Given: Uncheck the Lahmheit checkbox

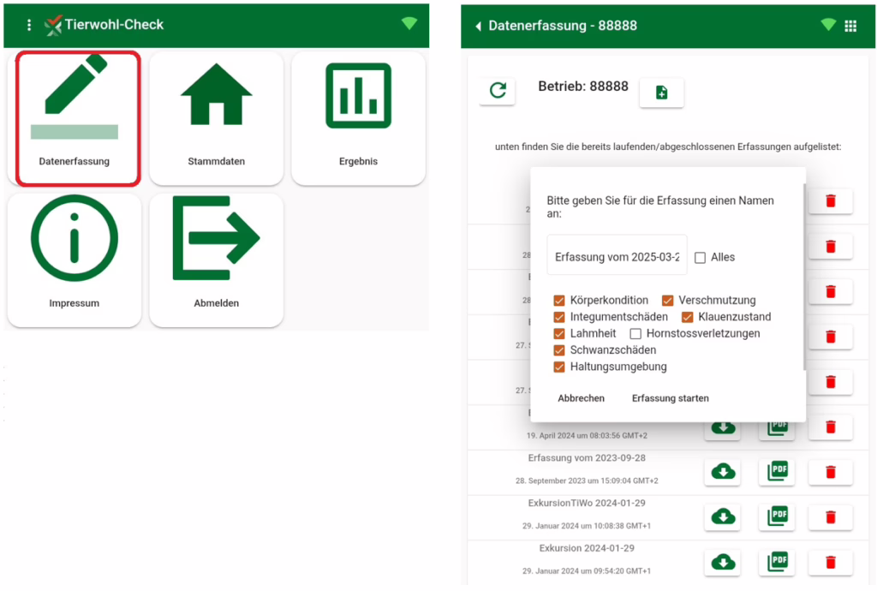Looking at the screenshot, I should pyautogui.click(x=559, y=333).
